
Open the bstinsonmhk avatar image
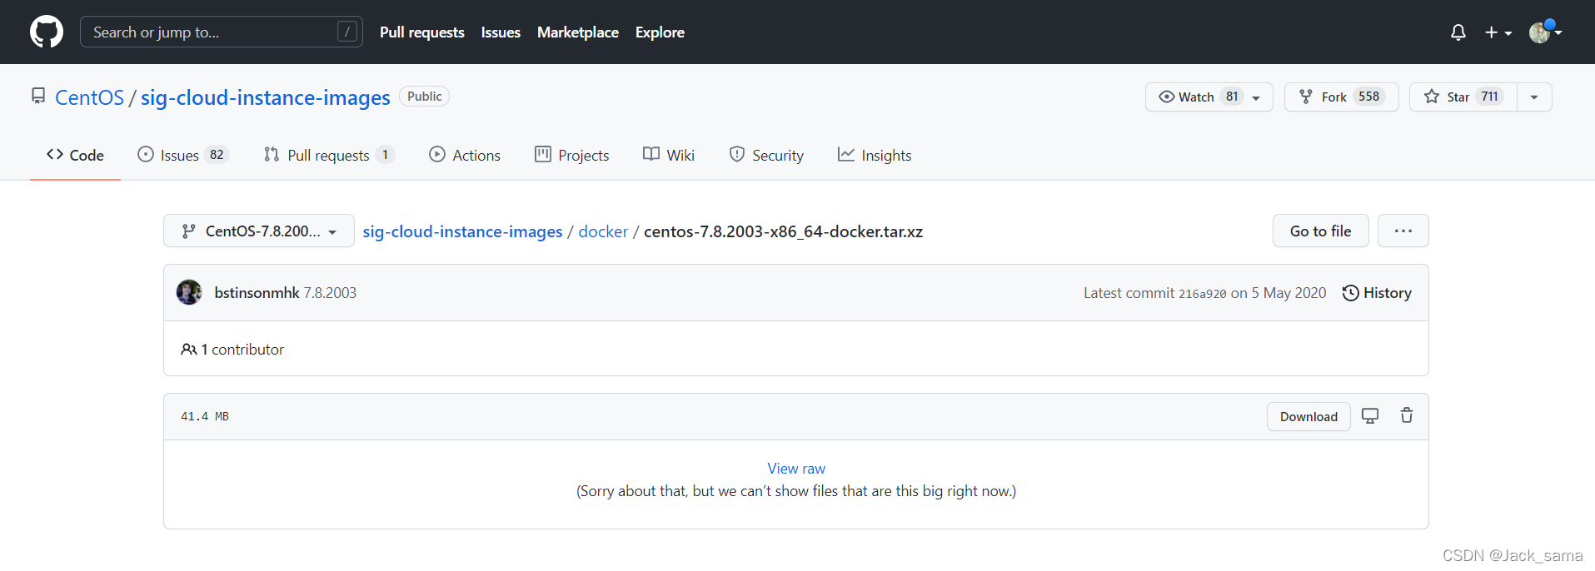[x=189, y=292]
